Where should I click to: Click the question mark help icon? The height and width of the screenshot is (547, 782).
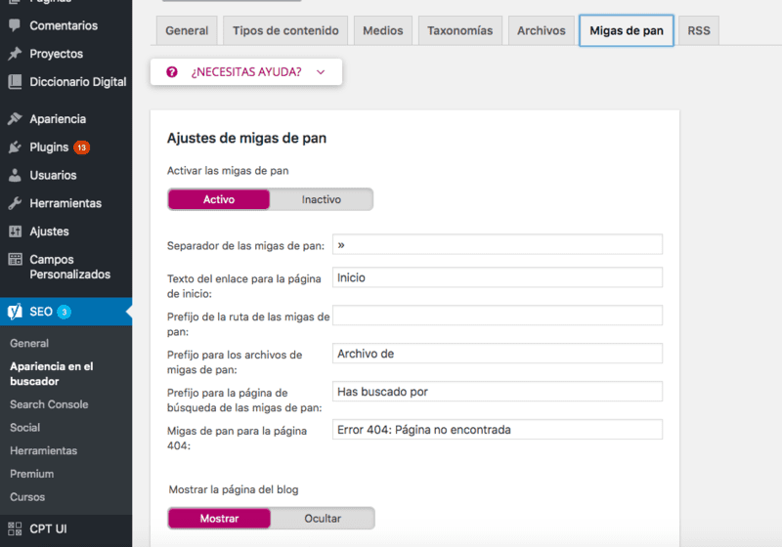172,72
